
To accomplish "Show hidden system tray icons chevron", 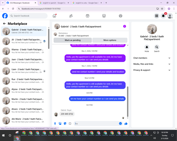I will pyautogui.click(x=151, y=135).
